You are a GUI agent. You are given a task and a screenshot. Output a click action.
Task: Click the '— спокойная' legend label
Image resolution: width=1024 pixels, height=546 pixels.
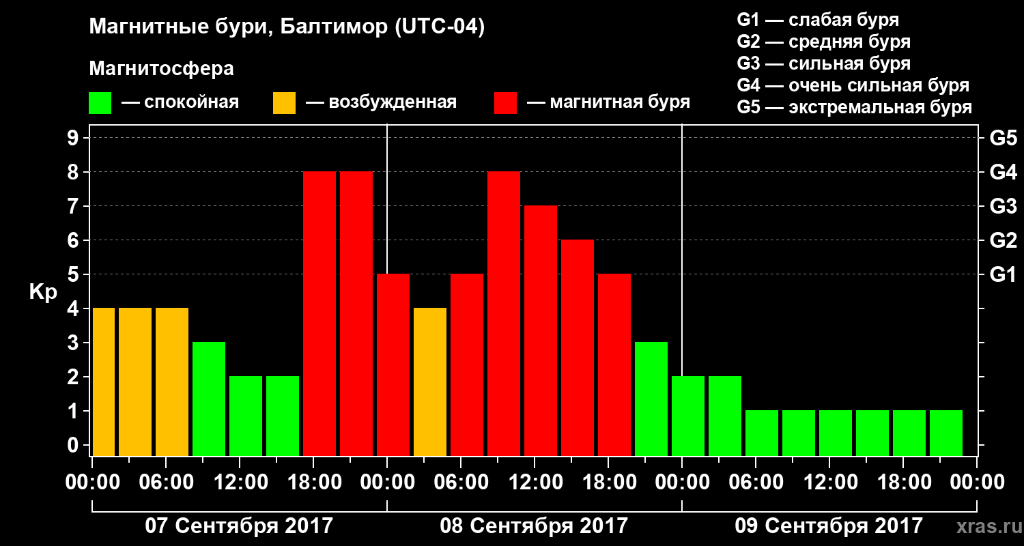pos(180,103)
